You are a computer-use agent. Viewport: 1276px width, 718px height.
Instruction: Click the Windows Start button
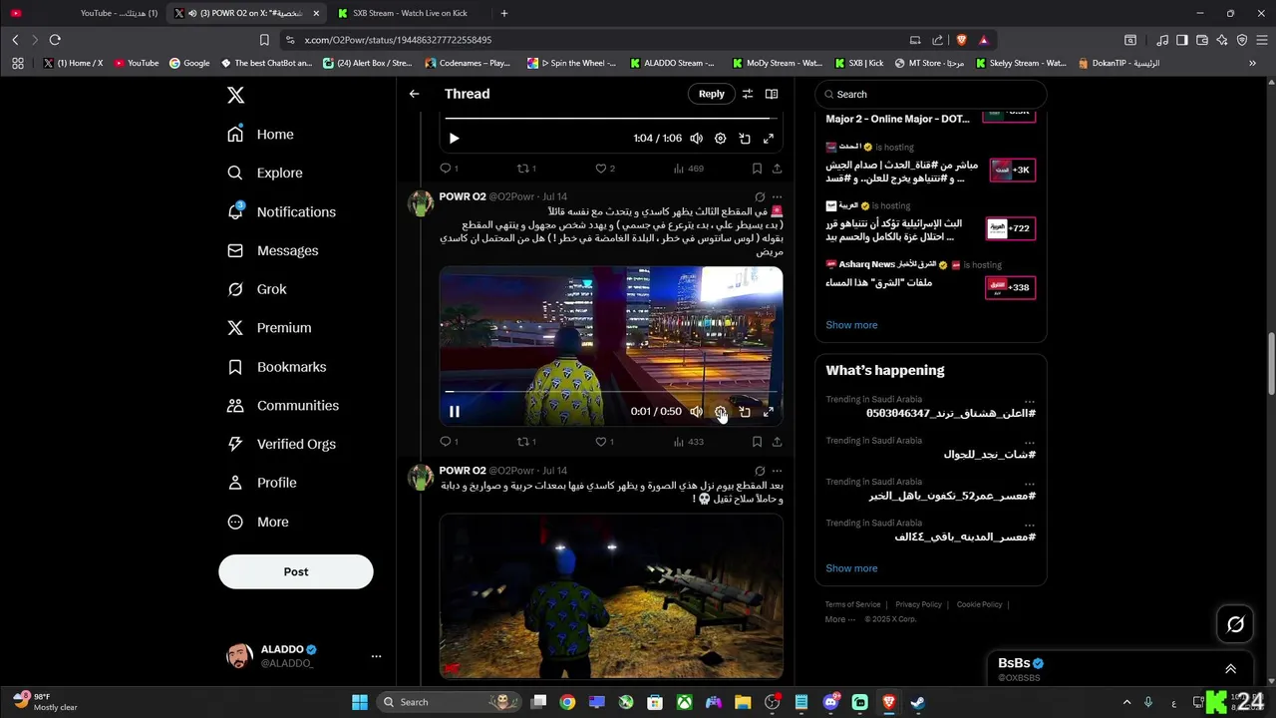(x=360, y=702)
